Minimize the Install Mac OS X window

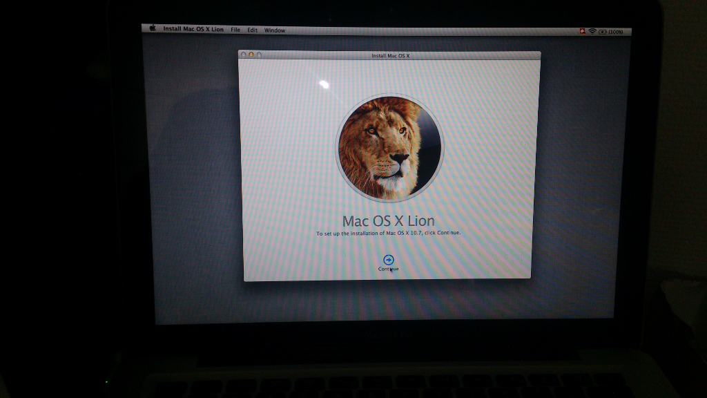point(251,54)
